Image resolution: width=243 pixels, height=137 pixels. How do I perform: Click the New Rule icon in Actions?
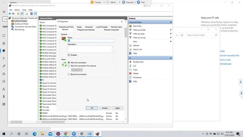[x=130, y=26]
